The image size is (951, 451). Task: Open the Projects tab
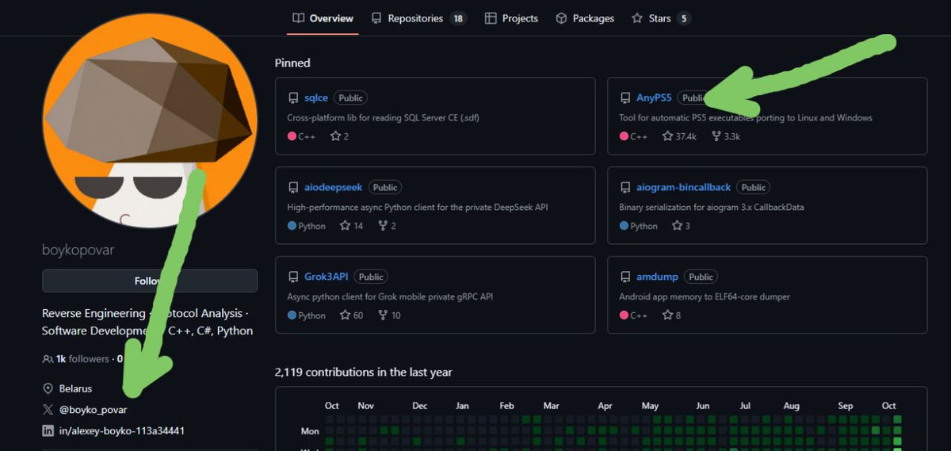511,18
